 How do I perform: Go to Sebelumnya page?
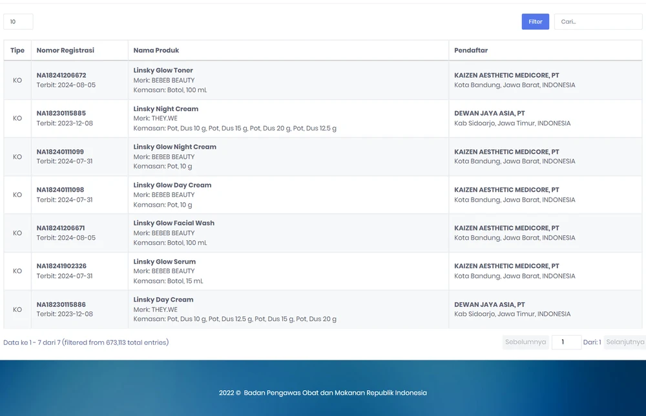pyautogui.click(x=526, y=342)
